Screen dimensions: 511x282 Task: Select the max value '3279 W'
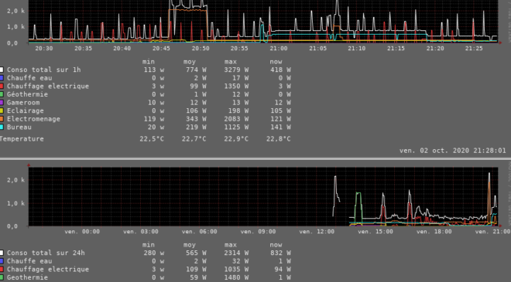[236, 70]
